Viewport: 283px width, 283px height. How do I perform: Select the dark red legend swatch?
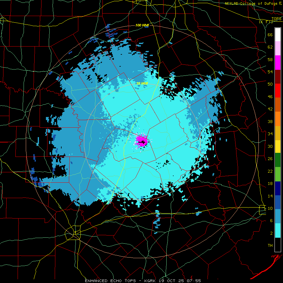pyautogui.click(x=278, y=77)
